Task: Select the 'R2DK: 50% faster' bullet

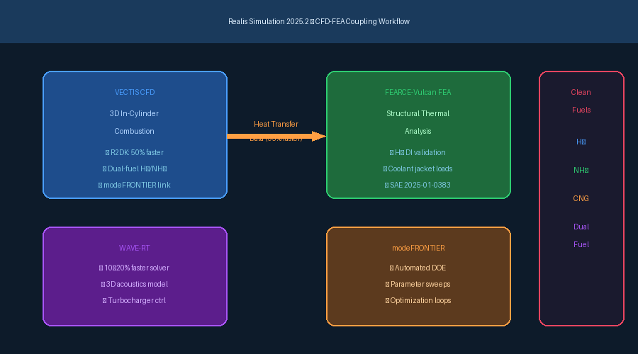Action: pos(134,152)
